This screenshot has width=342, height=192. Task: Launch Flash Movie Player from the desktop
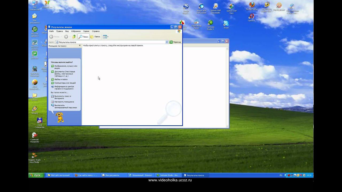coord(196,24)
